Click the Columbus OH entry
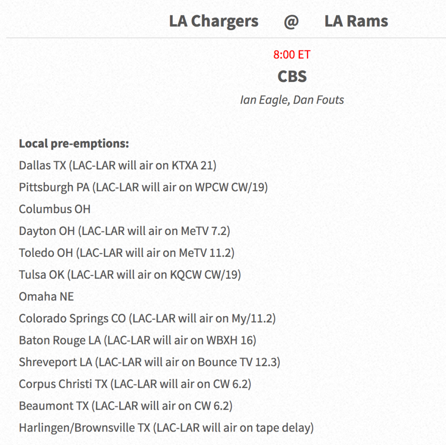 [x=54, y=209]
